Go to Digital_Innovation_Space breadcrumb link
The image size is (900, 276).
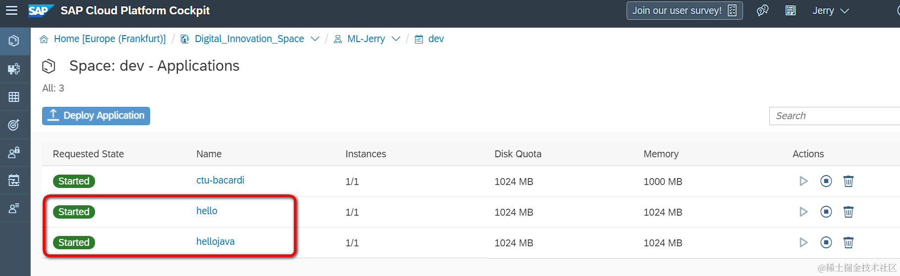pos(249,39)
